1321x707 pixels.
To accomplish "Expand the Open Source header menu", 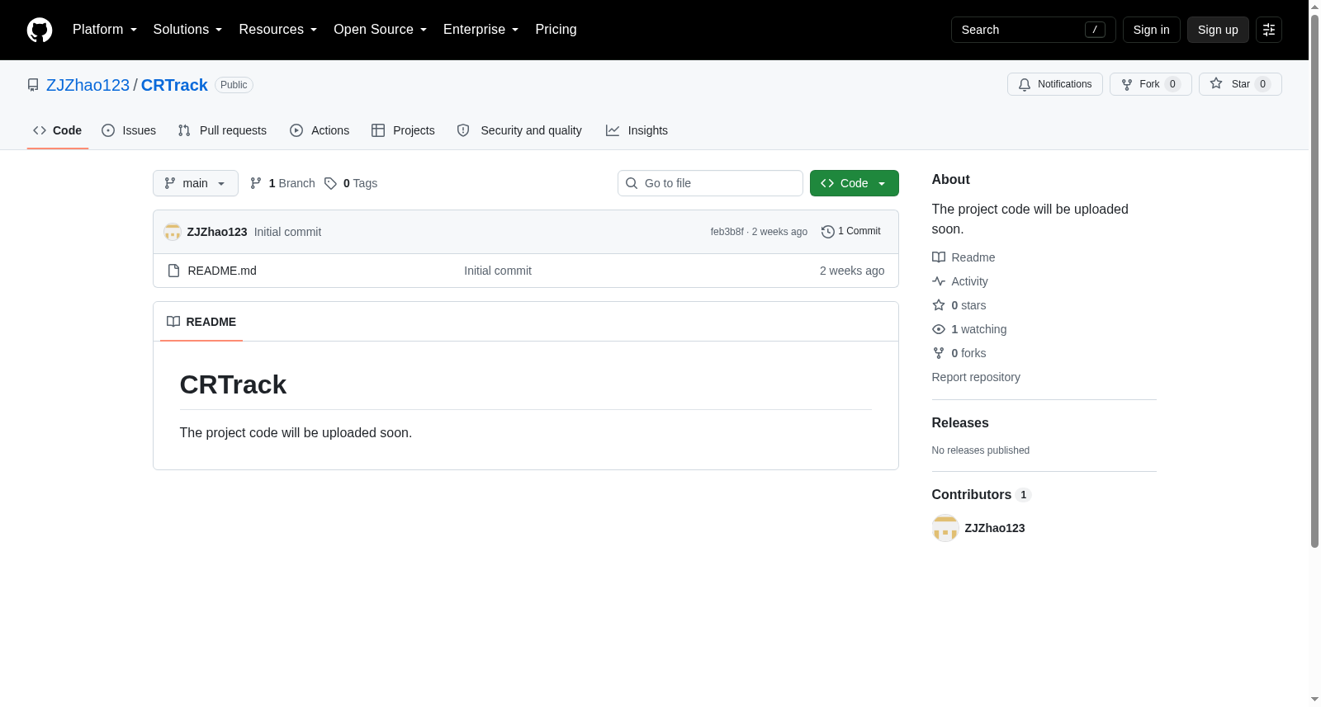I will click(x=380, y=30).
